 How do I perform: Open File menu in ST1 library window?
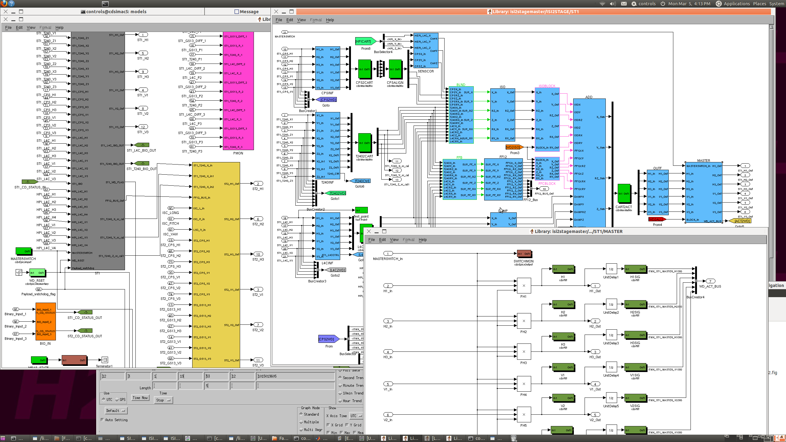pyautogui.click(x=279, y=20)
